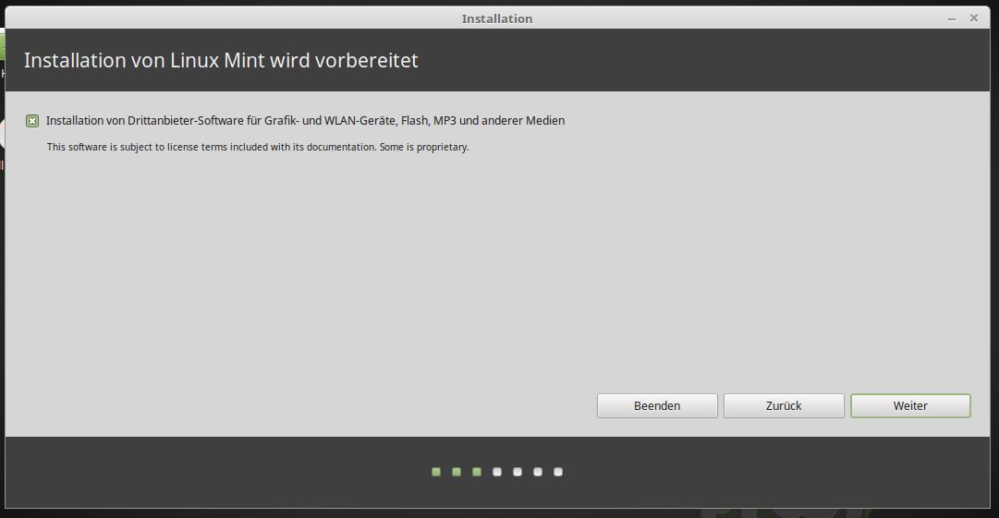Close the Installation window
This screenshot has height=518, width=999.
pos(973,18)
